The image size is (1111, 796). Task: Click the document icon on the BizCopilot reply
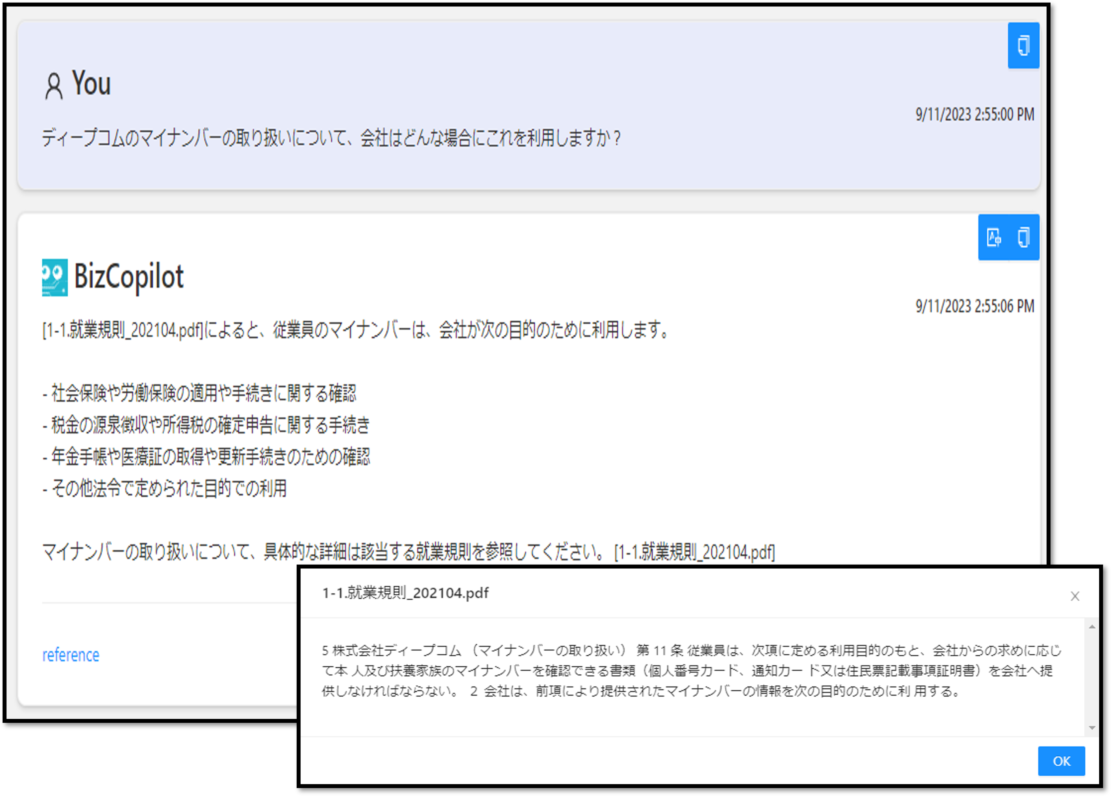tap(993, 237)
